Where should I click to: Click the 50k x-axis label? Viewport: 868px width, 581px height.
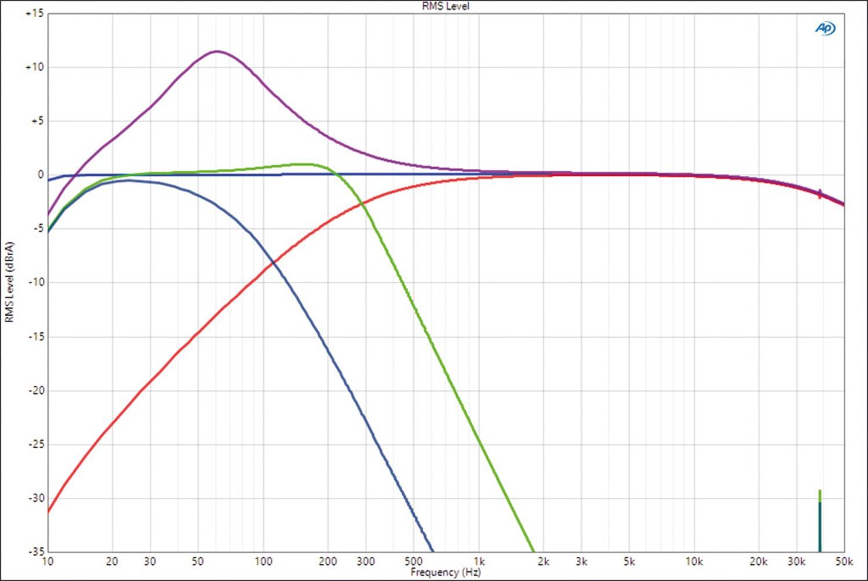tap(844, 561)
